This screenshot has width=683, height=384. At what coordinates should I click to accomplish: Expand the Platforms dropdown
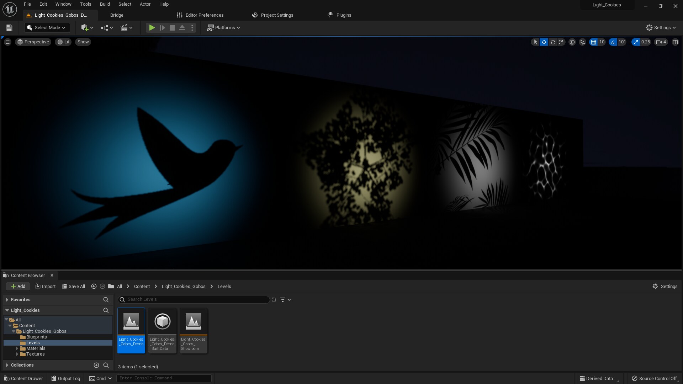(224, 28)
